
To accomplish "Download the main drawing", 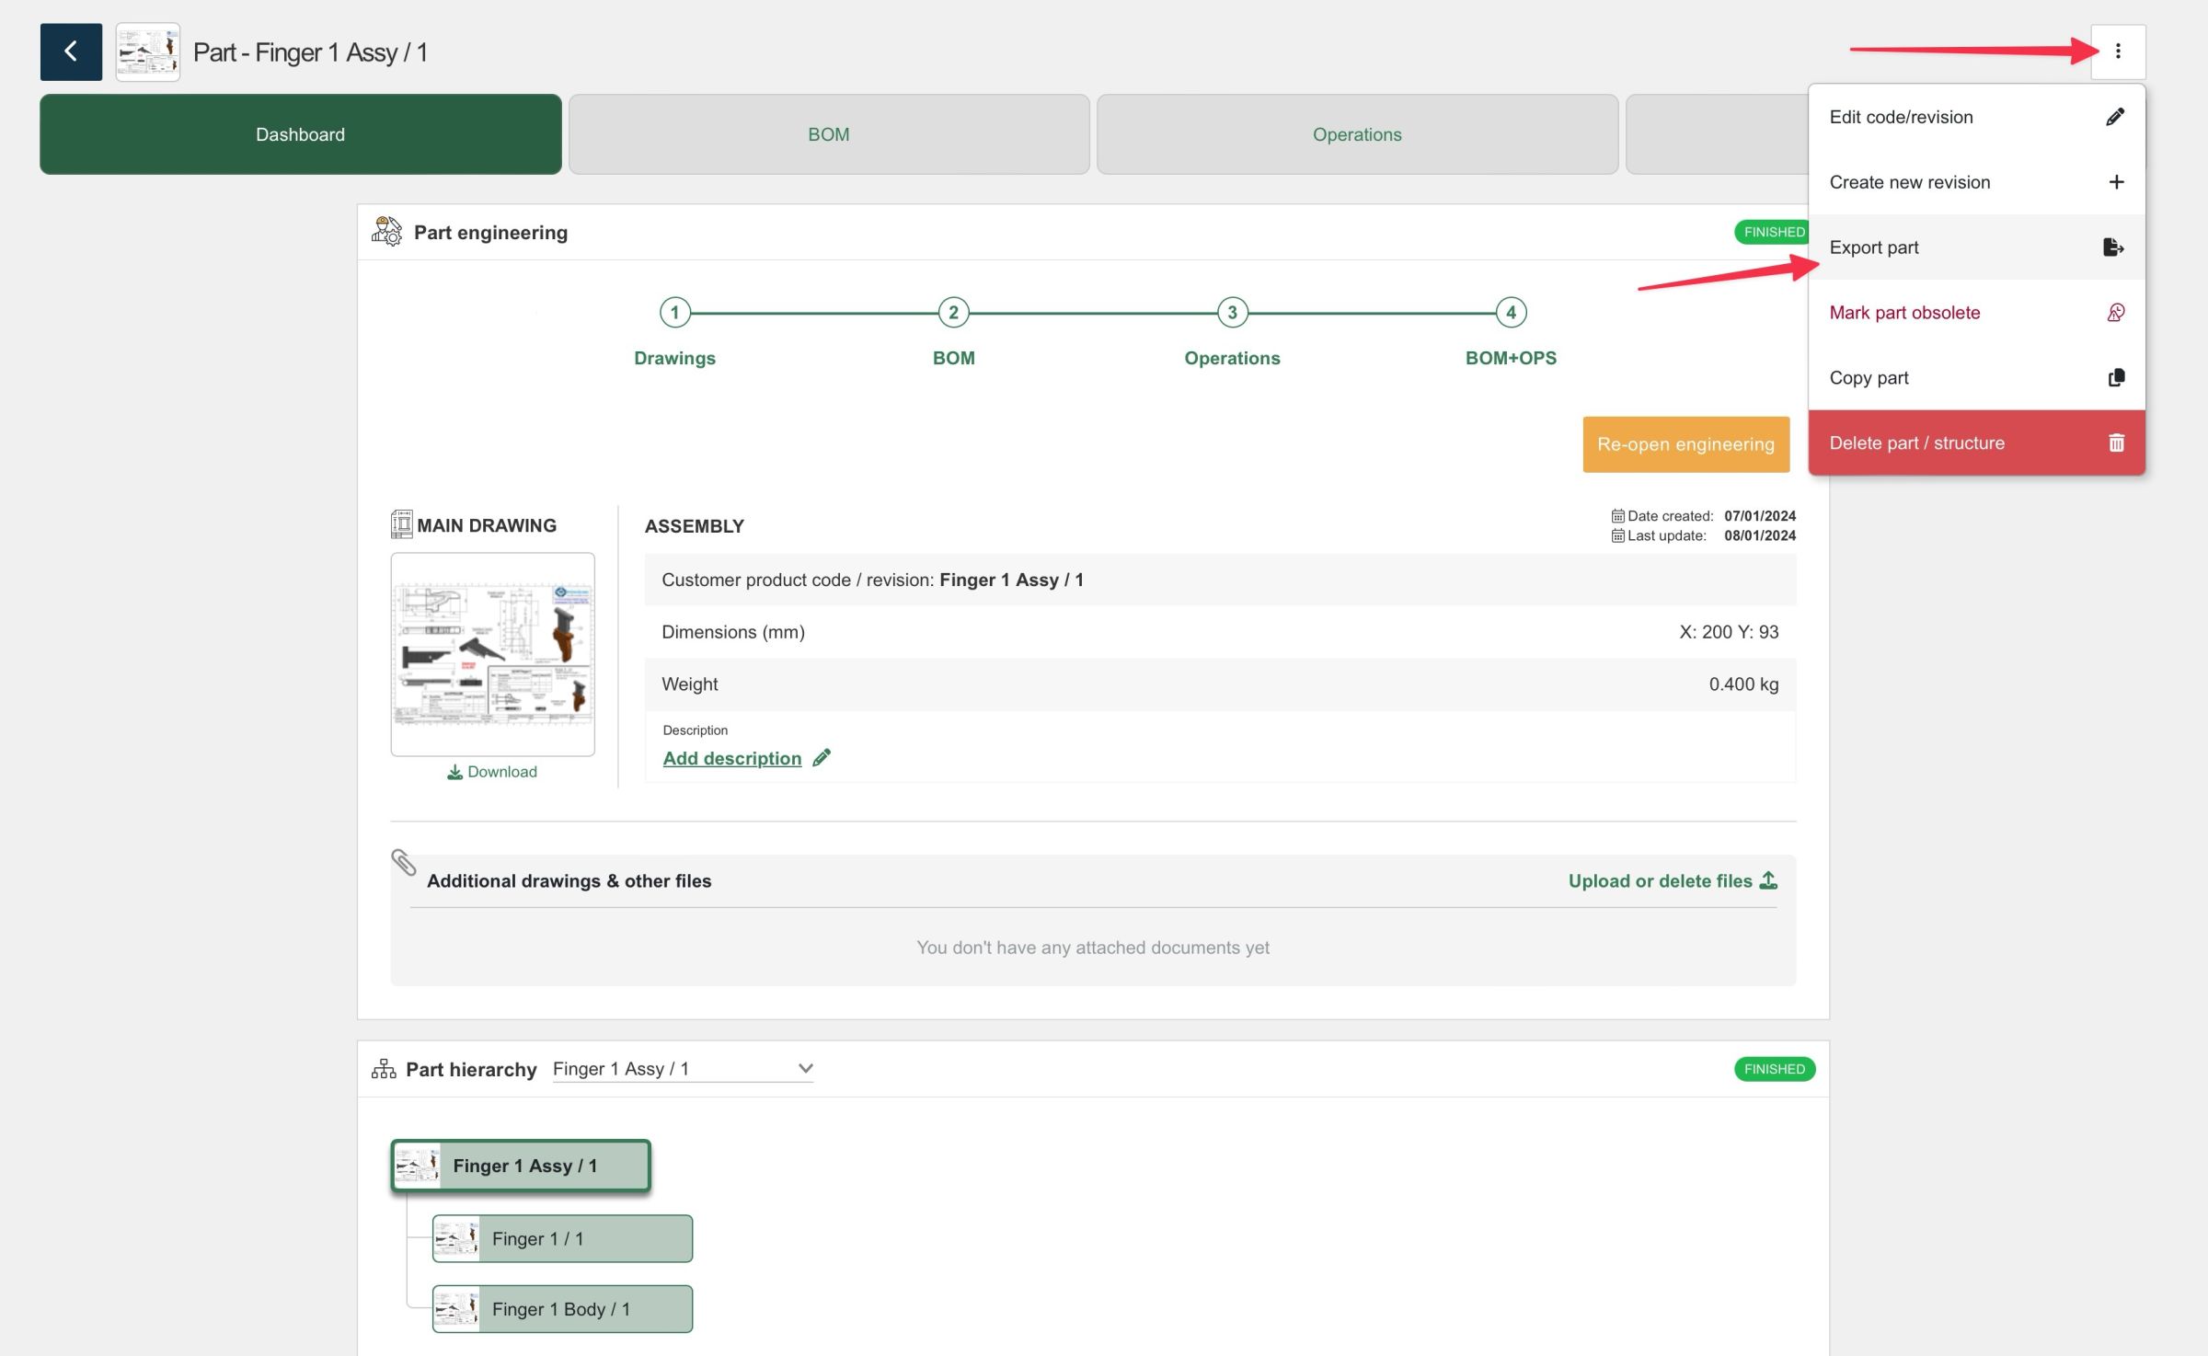I will (x=492, y=772).
